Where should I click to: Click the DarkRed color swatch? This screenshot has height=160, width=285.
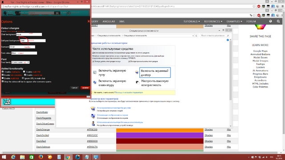(160, 141)
